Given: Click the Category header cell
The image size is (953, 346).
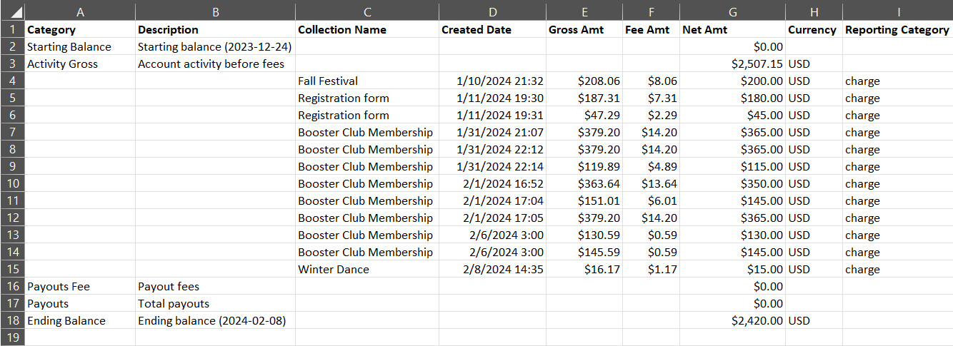Looking at the screenshot, I should point(80,30).
